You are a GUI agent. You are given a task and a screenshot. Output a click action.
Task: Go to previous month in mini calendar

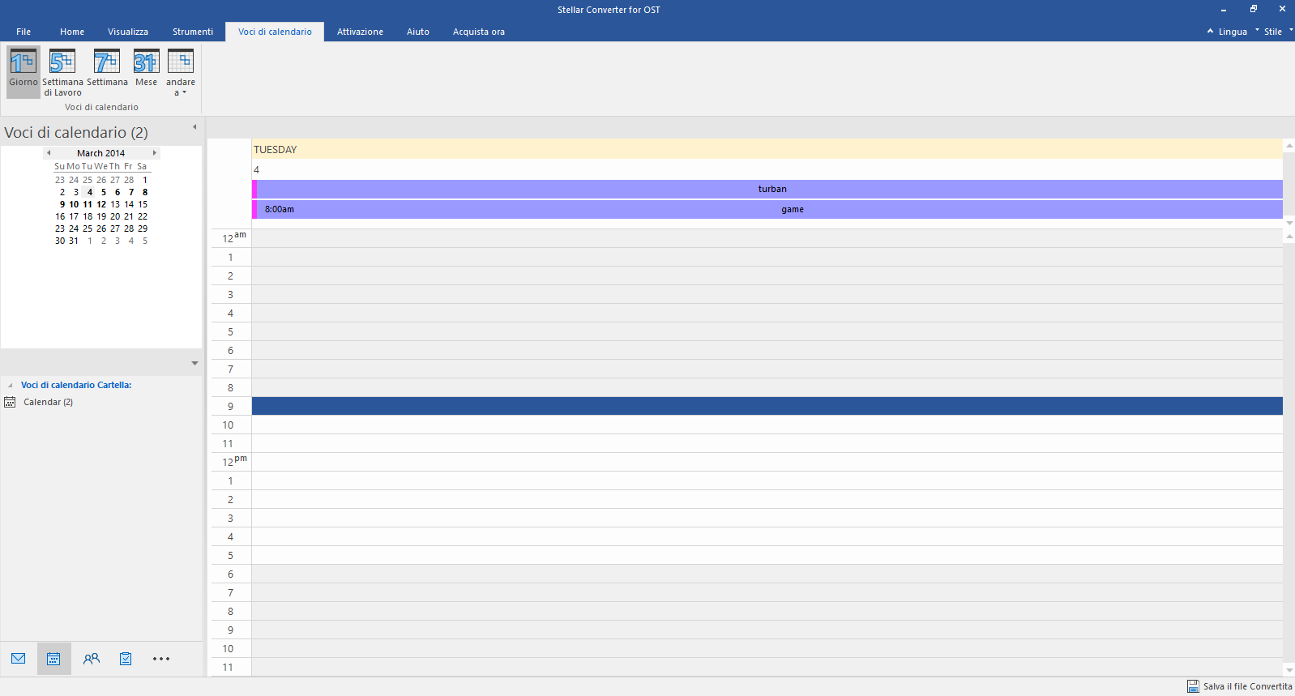[49, 152]
